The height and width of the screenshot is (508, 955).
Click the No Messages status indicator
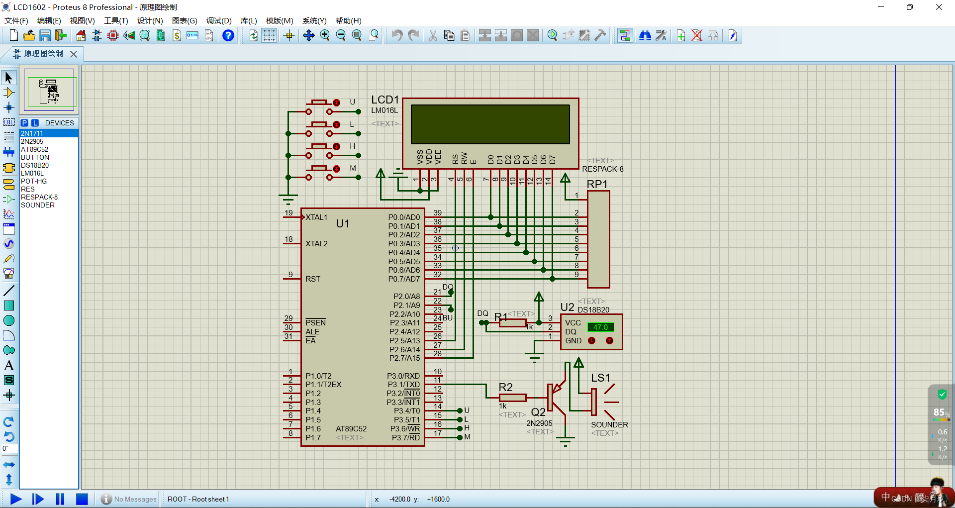pos(128,499)
